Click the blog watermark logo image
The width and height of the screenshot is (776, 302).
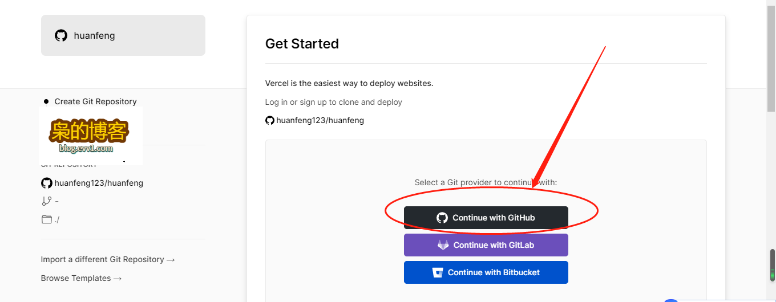coord(90,136)
